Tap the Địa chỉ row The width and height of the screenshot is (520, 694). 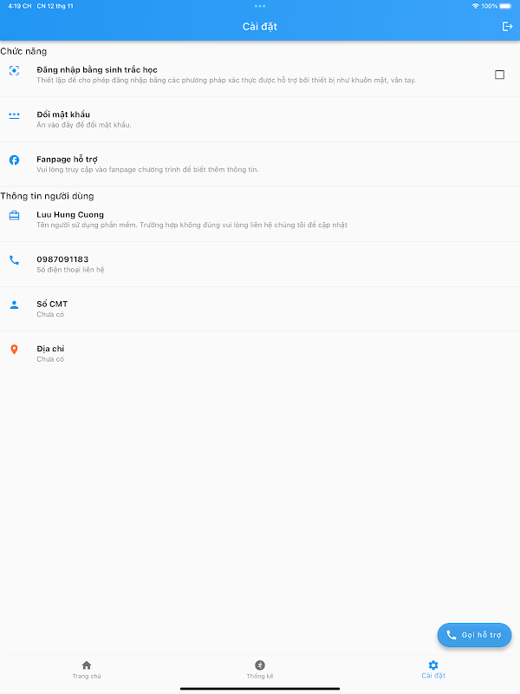click(x=260, y=354)
